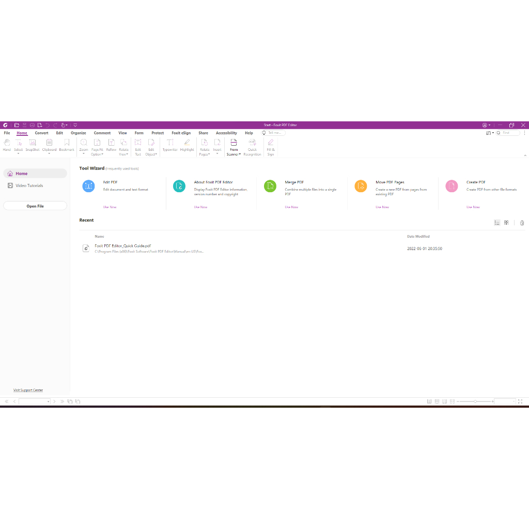Click the zoom slider in the status bar
Screen dimensions: 529x529
point(475,401)
